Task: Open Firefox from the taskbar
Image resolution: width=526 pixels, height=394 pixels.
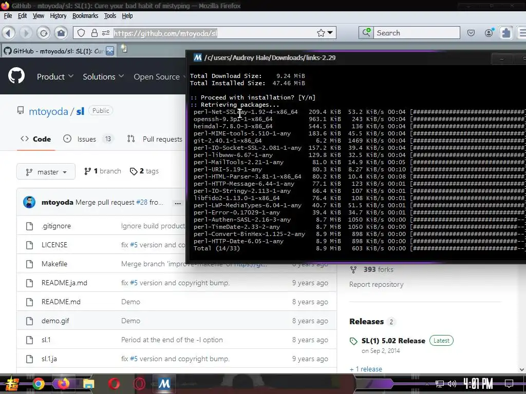Action: (63, 384)
